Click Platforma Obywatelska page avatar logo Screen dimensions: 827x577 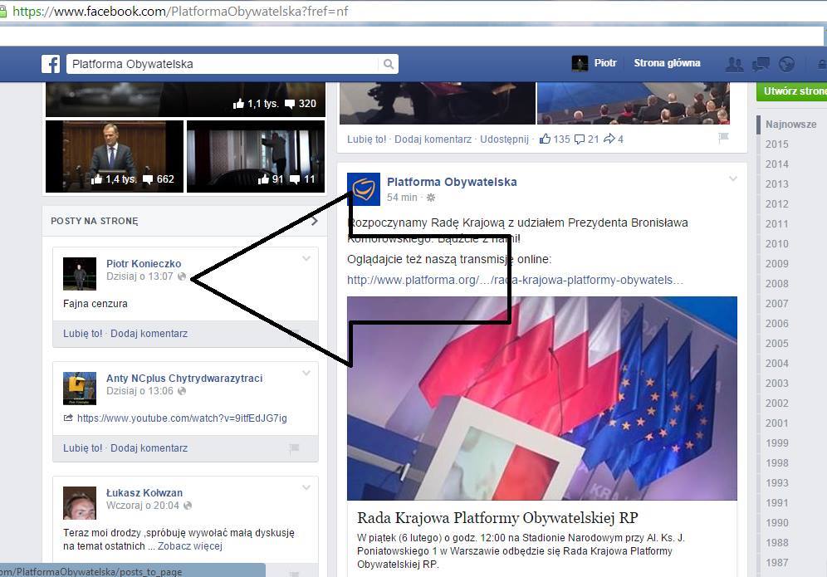(x=364, y=189)
